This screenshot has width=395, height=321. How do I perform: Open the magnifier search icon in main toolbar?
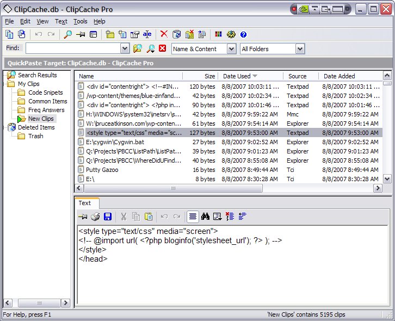68,34
